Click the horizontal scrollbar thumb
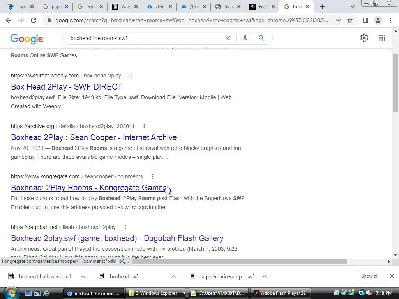Screen dimensions: 399x299 240,262
